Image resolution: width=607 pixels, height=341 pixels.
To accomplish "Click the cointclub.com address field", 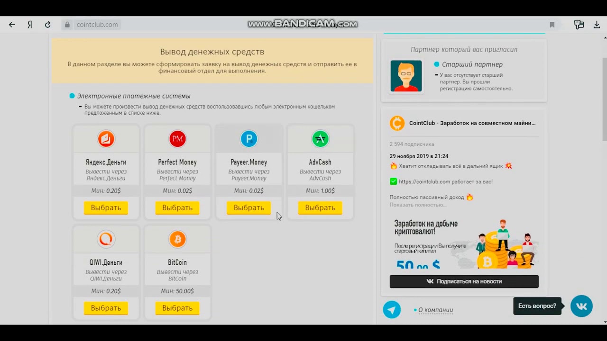I will (97, 25).
